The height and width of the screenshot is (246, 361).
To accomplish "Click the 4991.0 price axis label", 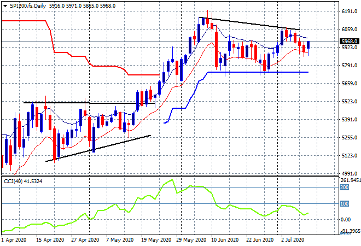I will point(350,174).
